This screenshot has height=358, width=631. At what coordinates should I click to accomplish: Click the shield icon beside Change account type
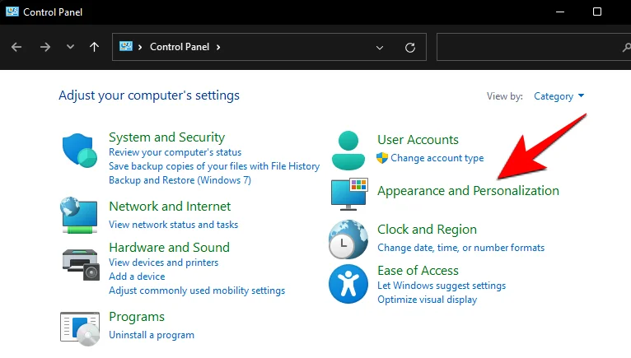tap(382, 158)
